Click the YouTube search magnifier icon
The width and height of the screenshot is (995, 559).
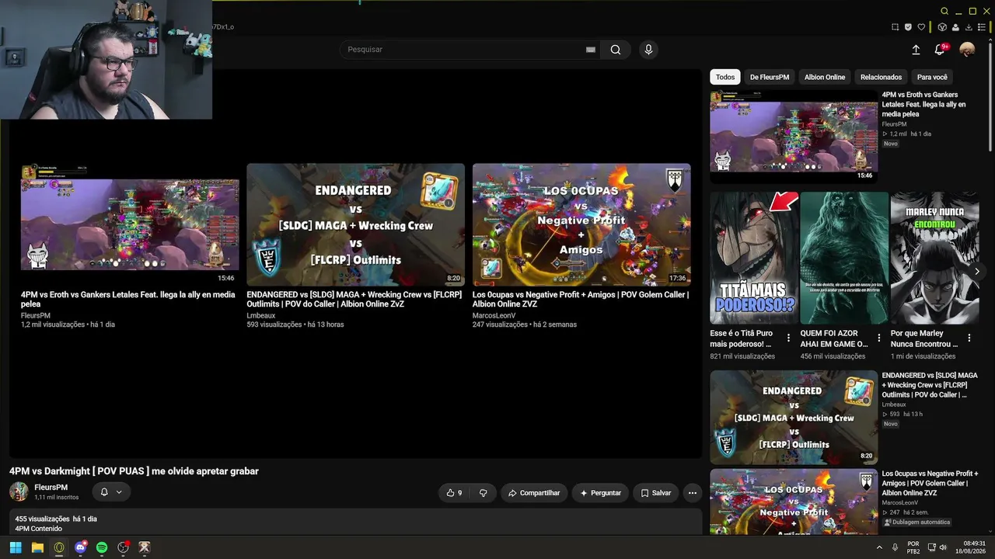point(615,50)
